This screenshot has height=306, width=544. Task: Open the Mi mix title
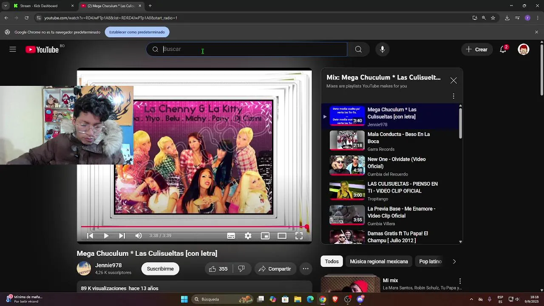(390, 280)
